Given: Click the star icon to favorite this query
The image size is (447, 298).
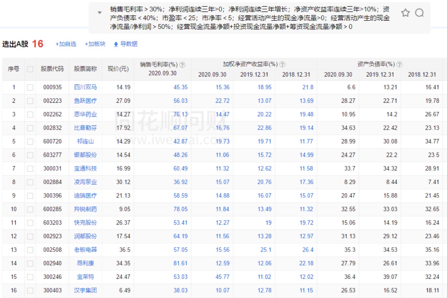Looking at the screenshot, I should pos(405,13).
